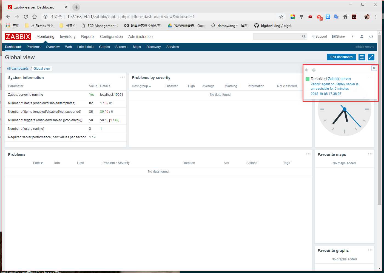Open the Configuration menu
This screenshot has width=384, height=273.
(x=111, y=36)
